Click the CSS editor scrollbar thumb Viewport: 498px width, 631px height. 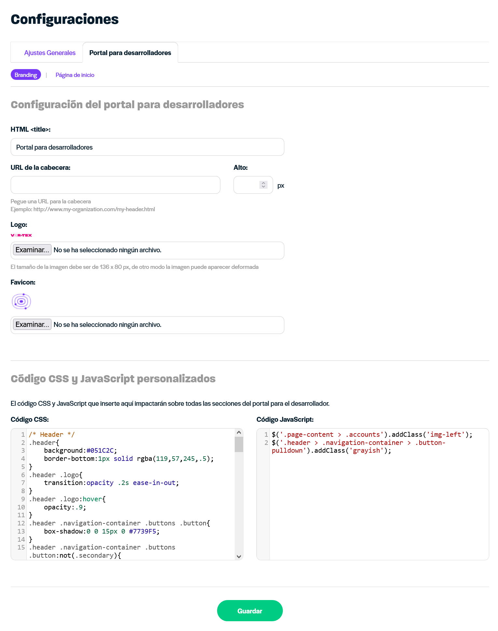pos(239,444)
